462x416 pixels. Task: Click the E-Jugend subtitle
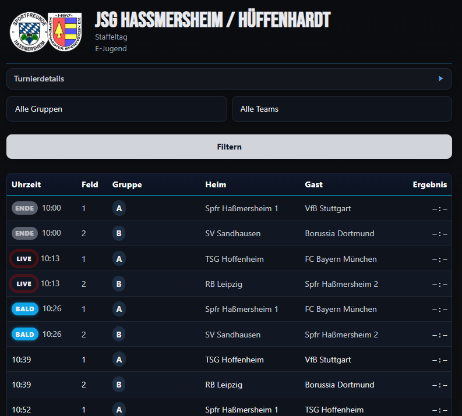pyautogui.click(x=111, y=49)
